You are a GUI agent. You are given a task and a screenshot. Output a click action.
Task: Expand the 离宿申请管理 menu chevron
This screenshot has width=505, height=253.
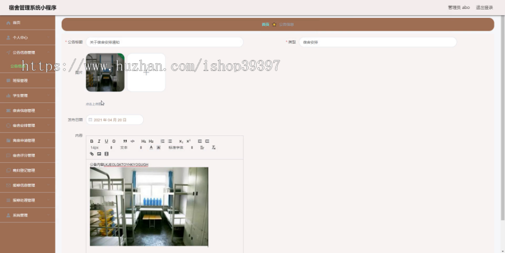(48, 140)
